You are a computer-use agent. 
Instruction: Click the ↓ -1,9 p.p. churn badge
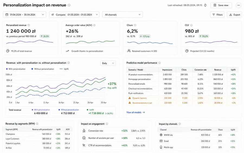pos(145,36)
